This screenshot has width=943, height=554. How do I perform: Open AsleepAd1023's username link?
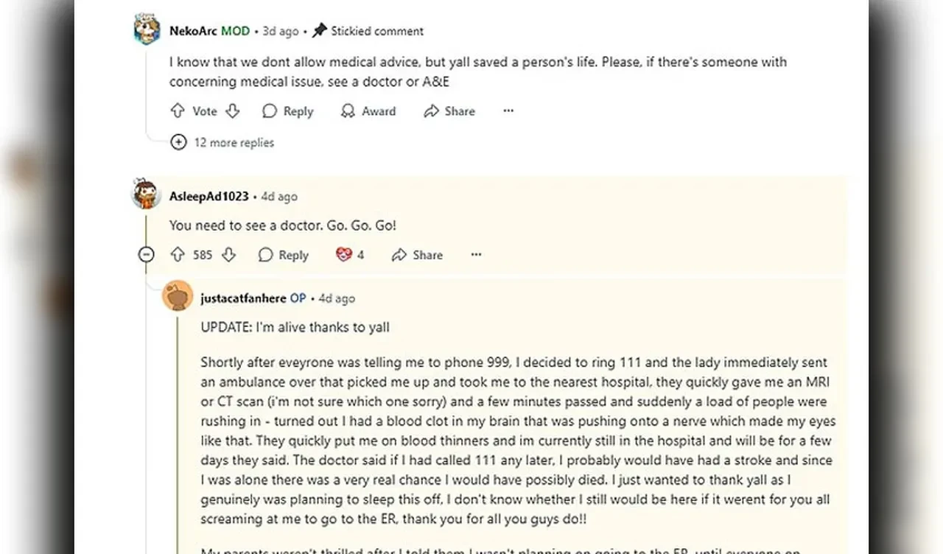coord(208,197)
